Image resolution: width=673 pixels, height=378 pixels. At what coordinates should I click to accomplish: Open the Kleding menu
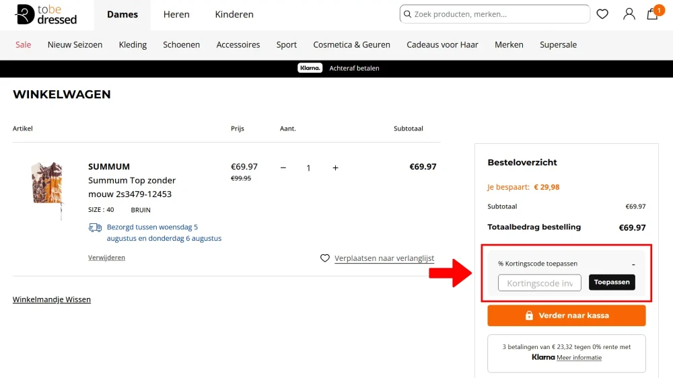[133, 44]
